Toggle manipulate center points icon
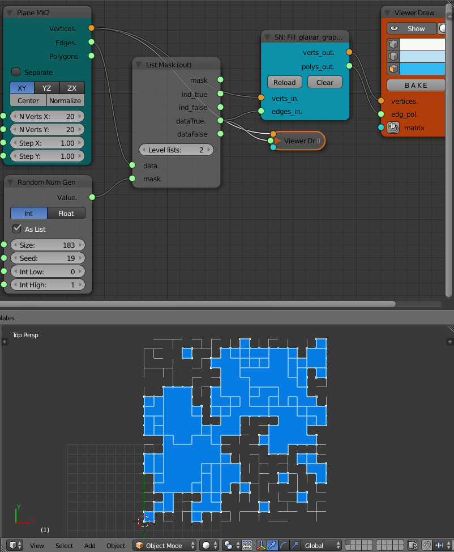Viewport: 454px width, 552px height. 247,545
